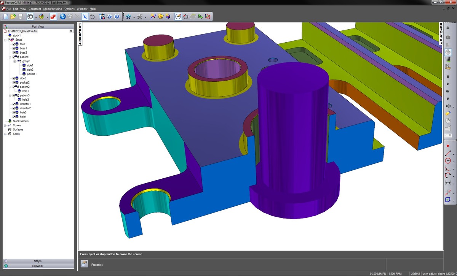Collapse the Setup1 tree node
This screenshot has width=457, height=276.
pyautogui.click(x=5, y=40)
